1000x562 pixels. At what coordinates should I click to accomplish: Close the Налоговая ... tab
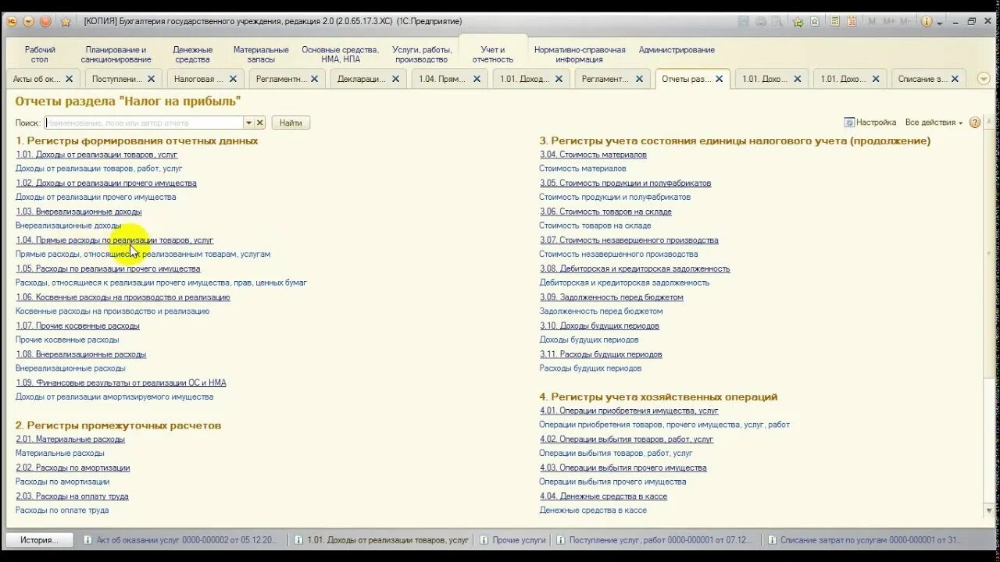(233, 79)
